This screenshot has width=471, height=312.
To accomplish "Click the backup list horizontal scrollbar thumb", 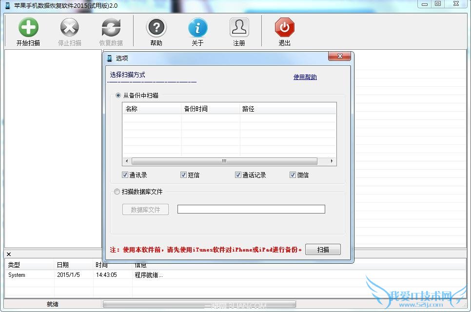I will (x=224, y=161).
